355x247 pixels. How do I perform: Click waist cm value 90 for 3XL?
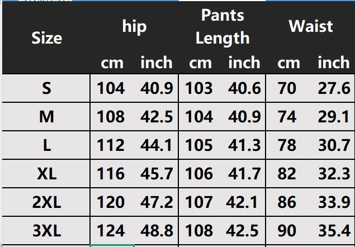tap(287, 231)
